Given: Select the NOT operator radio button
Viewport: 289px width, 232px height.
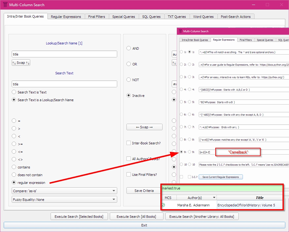Looking at the screenshot, I should pyautogui.click(x=129, y=80).
